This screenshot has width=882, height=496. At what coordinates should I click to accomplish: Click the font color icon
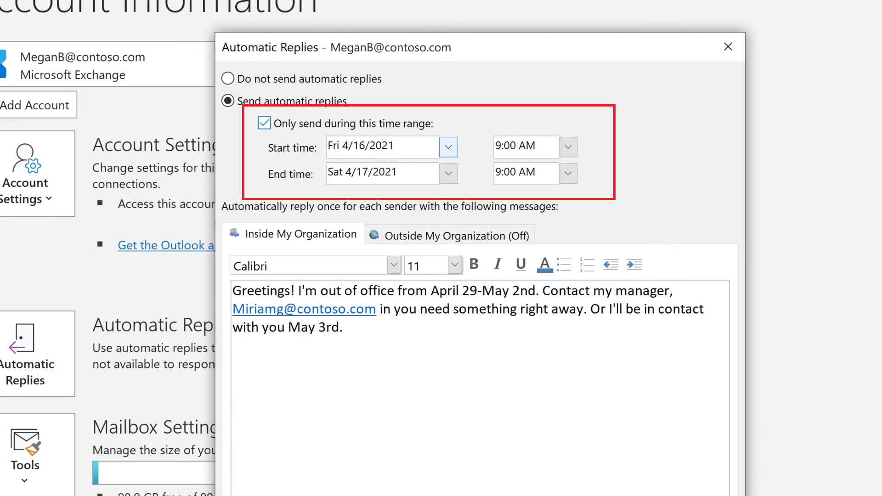click(544, 265)
